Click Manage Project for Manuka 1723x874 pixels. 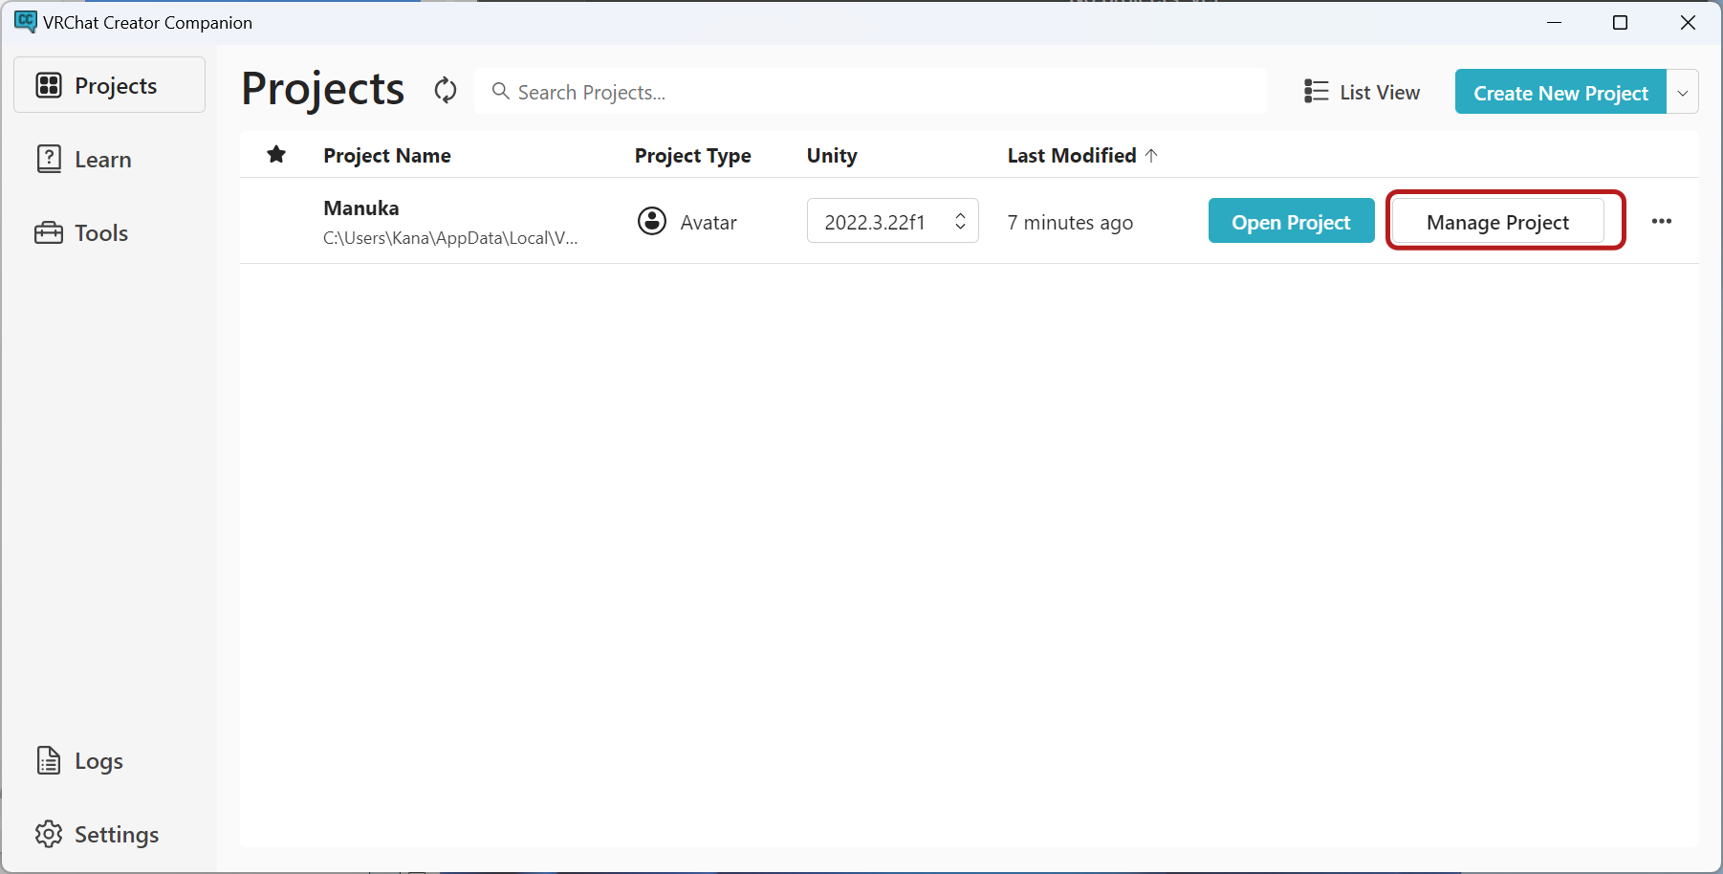click(x=1497, y=222)
